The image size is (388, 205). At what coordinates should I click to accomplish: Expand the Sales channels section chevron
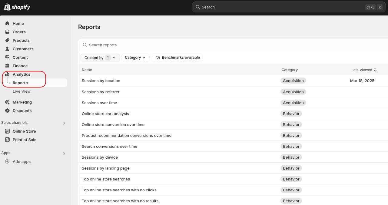(64, 123)
